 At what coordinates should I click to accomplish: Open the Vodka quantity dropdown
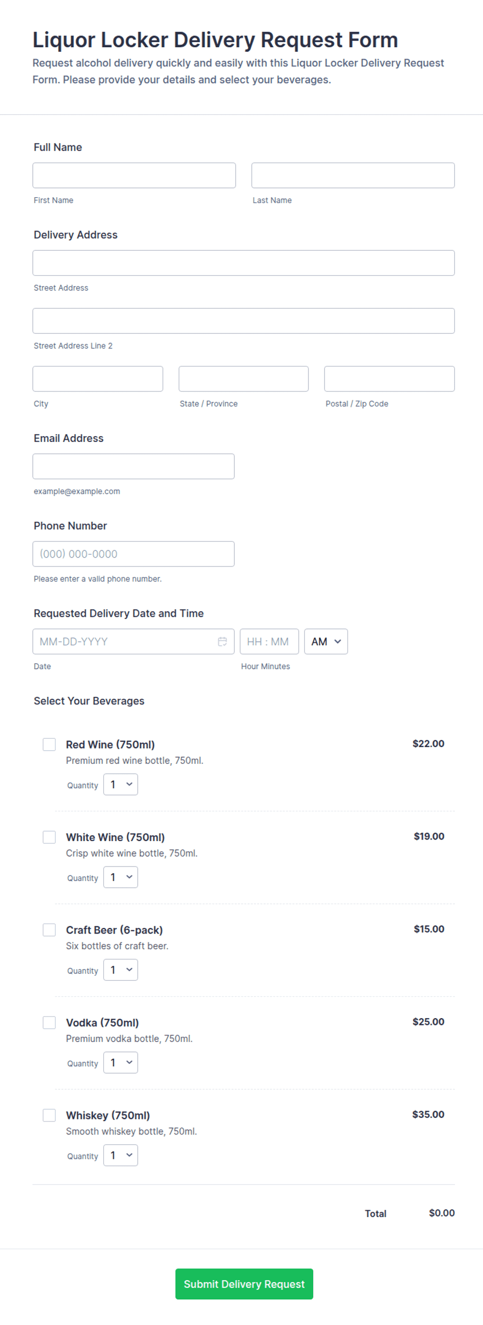(120, 1062)
